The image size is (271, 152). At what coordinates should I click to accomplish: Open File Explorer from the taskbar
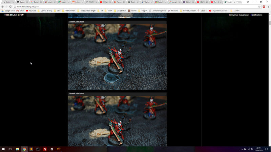click(17, 149)
